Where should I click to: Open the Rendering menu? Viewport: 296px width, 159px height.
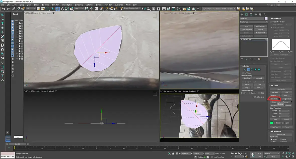[x=79, y=5]
